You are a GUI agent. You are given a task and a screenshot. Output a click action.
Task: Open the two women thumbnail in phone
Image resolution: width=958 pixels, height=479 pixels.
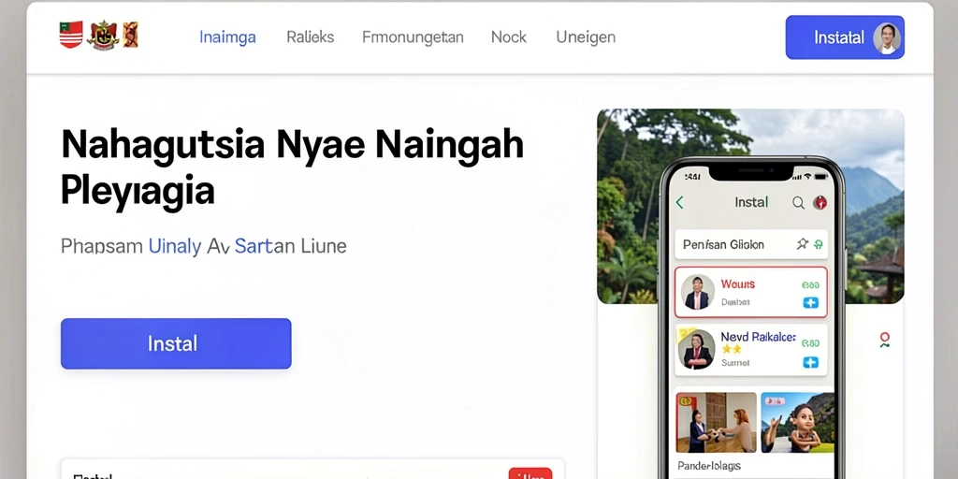pyautogui.click(x=716, y=422)
